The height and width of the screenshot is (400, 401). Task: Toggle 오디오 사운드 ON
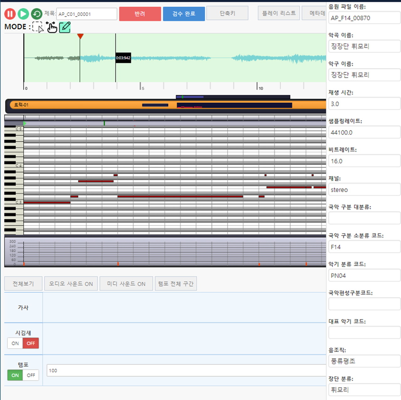tap(71, 283)
